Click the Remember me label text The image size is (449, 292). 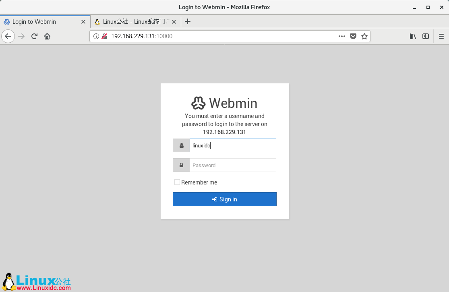pyautogui.click(x=199, y=182)
